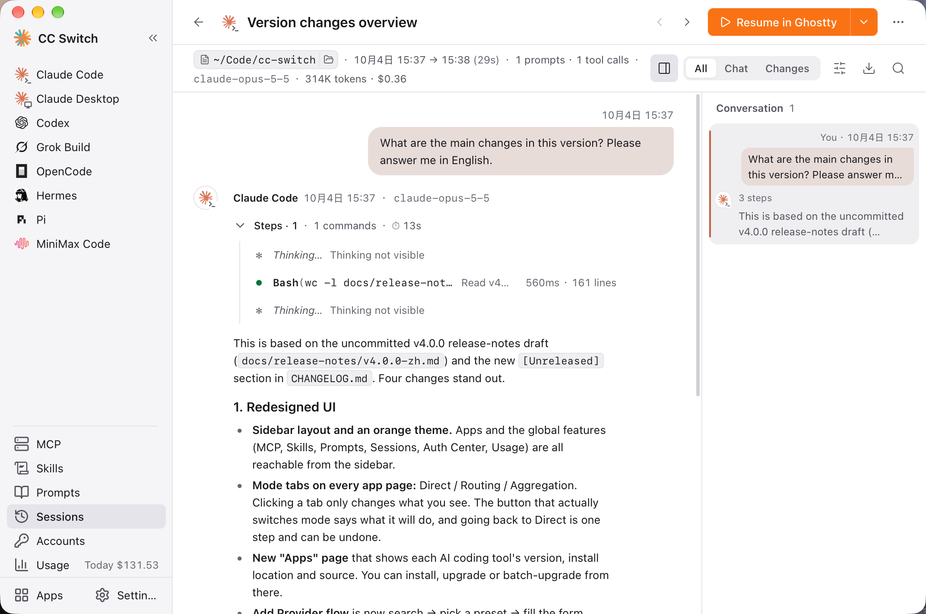Select conversation card in the Conversation panel
Screen dimensions: 926x614
(x=814, y=184)
